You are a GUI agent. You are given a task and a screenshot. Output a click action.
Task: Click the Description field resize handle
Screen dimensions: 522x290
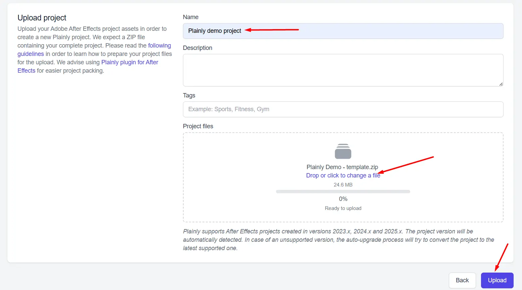pyautogui.click(x=501, y=84)
